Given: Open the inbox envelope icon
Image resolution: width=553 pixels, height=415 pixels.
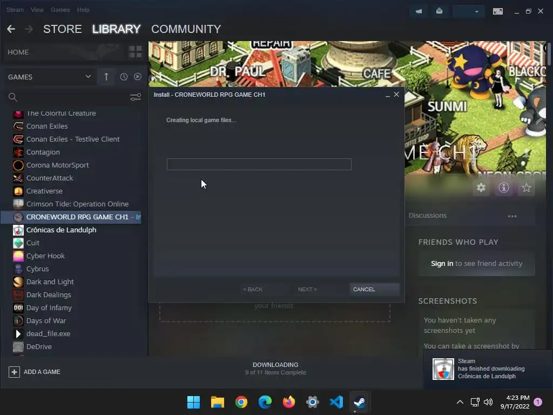Looking at the screenshot, I should 439,11.
